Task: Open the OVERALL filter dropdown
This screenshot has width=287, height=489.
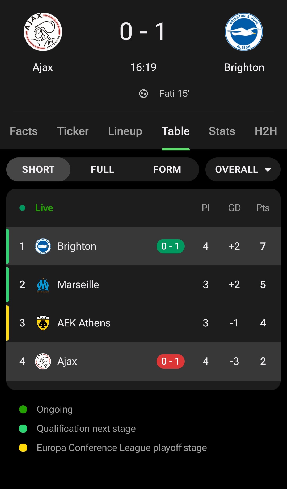Action: [243, 169]
